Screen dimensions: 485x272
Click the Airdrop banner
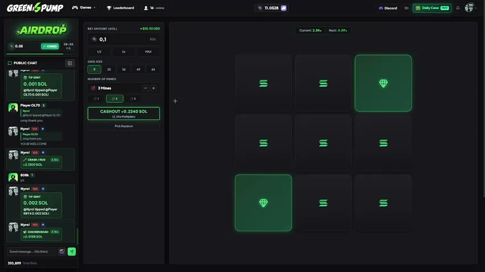pyautogui.click(x=41, y=29)
